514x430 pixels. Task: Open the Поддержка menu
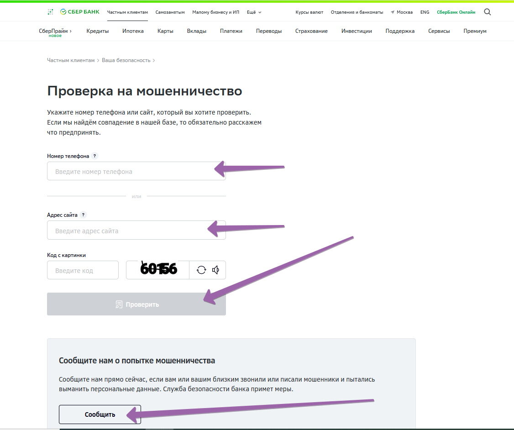[x=400, y=31]
